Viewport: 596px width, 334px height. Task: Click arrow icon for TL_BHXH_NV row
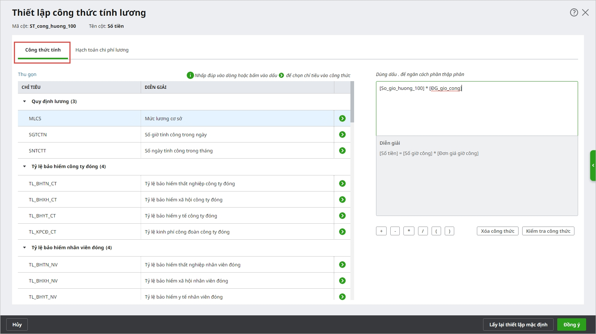[x=342, y=281]
